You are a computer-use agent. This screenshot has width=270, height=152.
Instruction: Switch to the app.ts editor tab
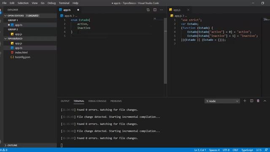click(69, 10)
